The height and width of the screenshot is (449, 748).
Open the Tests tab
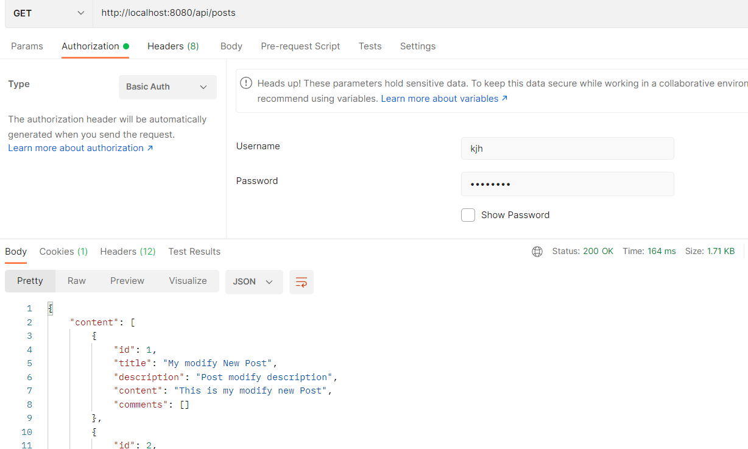(x=370, y=46)
